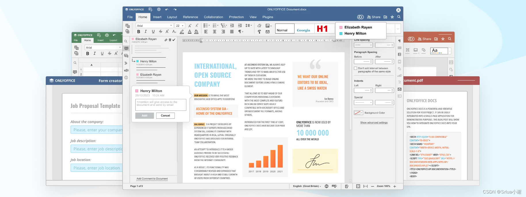The image size is (526, 197).
Task: Click the fit to page icon in status bar
Action: (358, 186)
